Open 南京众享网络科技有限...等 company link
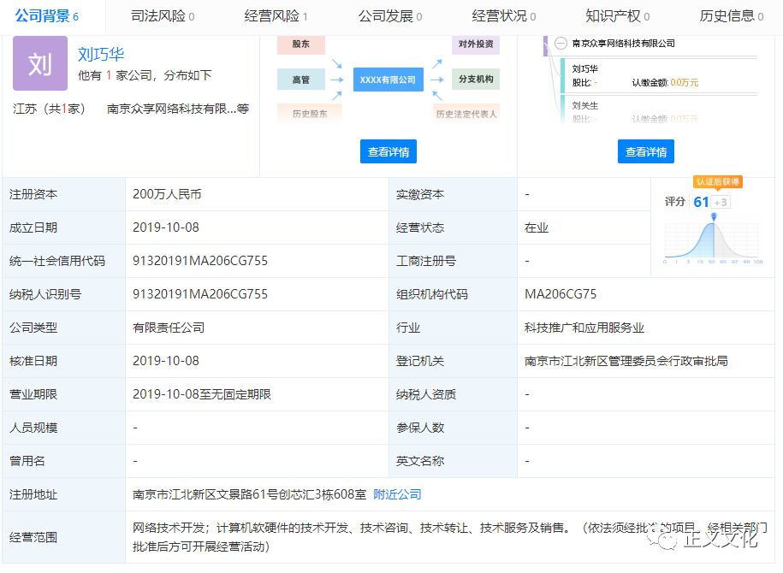 tap(178, 109)
